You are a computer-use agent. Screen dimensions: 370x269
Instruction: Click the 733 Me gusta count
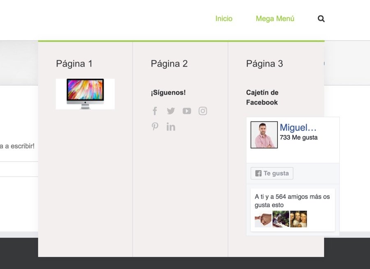299,137
